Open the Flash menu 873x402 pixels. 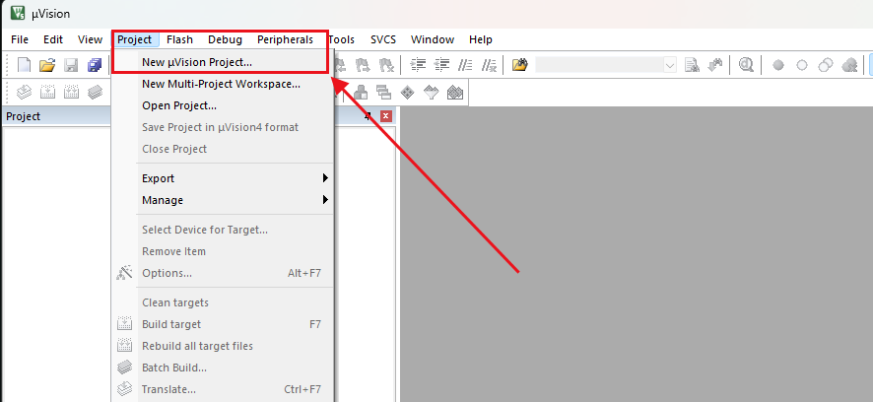(180, 39)
